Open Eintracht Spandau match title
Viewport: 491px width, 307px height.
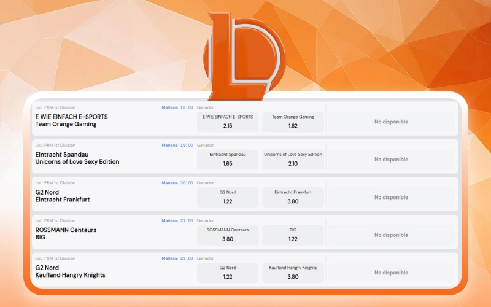tap(62, 155)
